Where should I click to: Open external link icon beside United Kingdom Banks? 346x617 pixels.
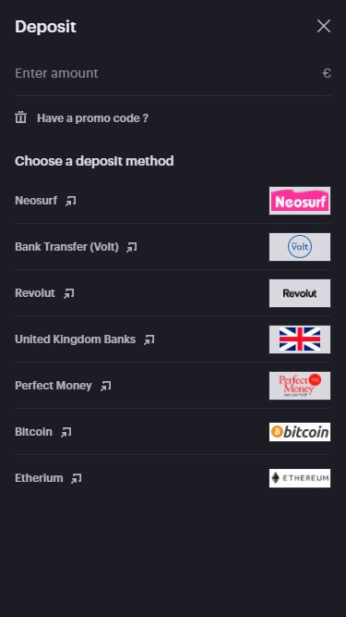(x=149, y=339)
